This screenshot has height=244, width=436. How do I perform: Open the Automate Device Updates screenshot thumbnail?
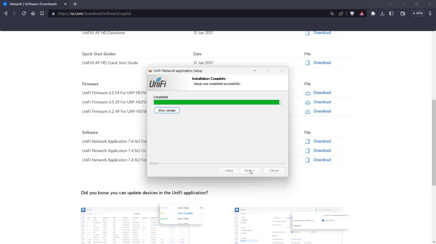click(292, 226)
